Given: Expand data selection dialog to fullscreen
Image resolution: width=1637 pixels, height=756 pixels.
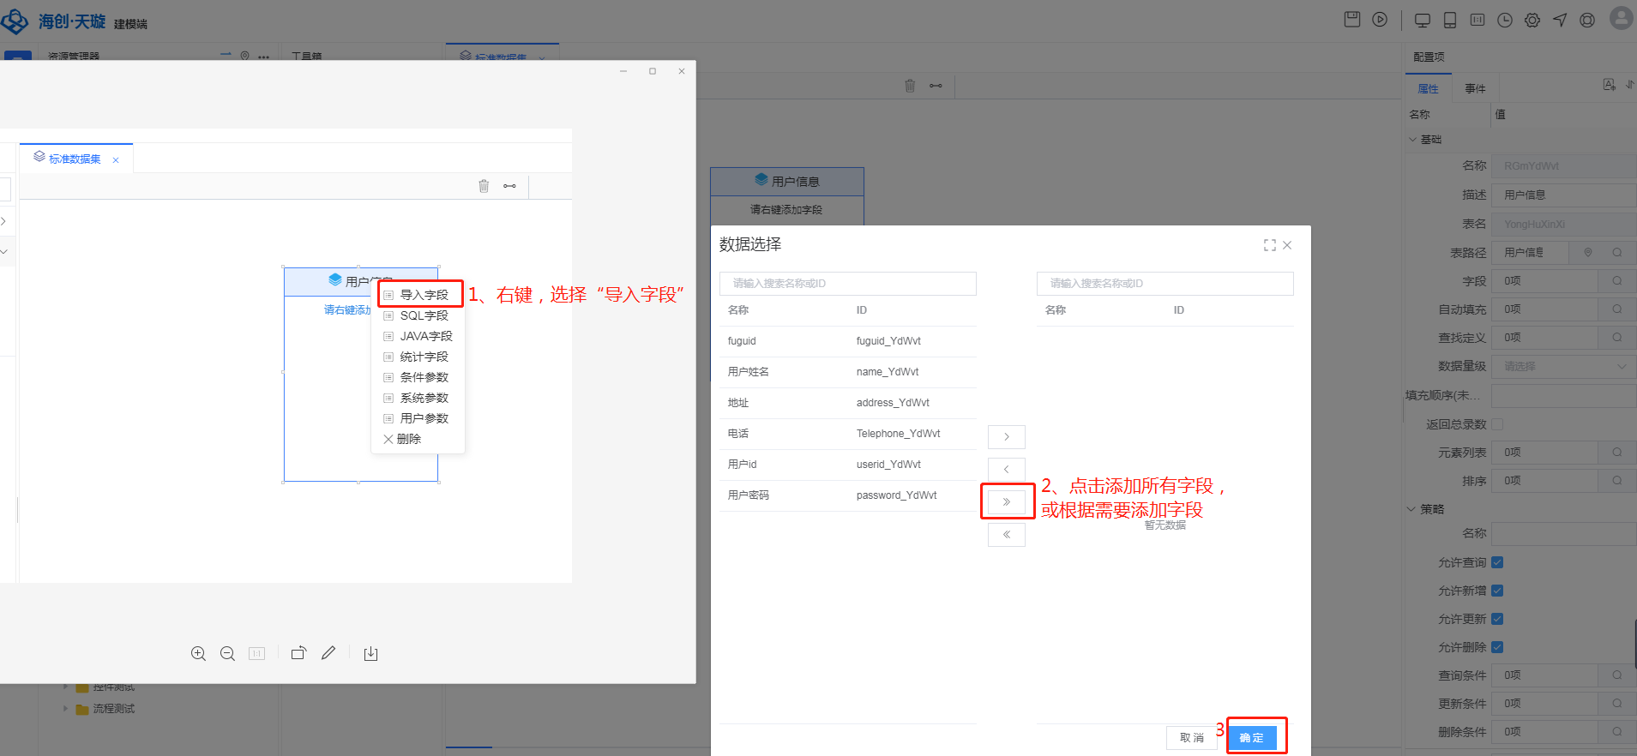Looking at the screenshot, I should coord(1269,245).
